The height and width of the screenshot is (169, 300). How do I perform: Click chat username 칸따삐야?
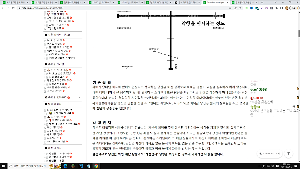(x=256, y=98)
